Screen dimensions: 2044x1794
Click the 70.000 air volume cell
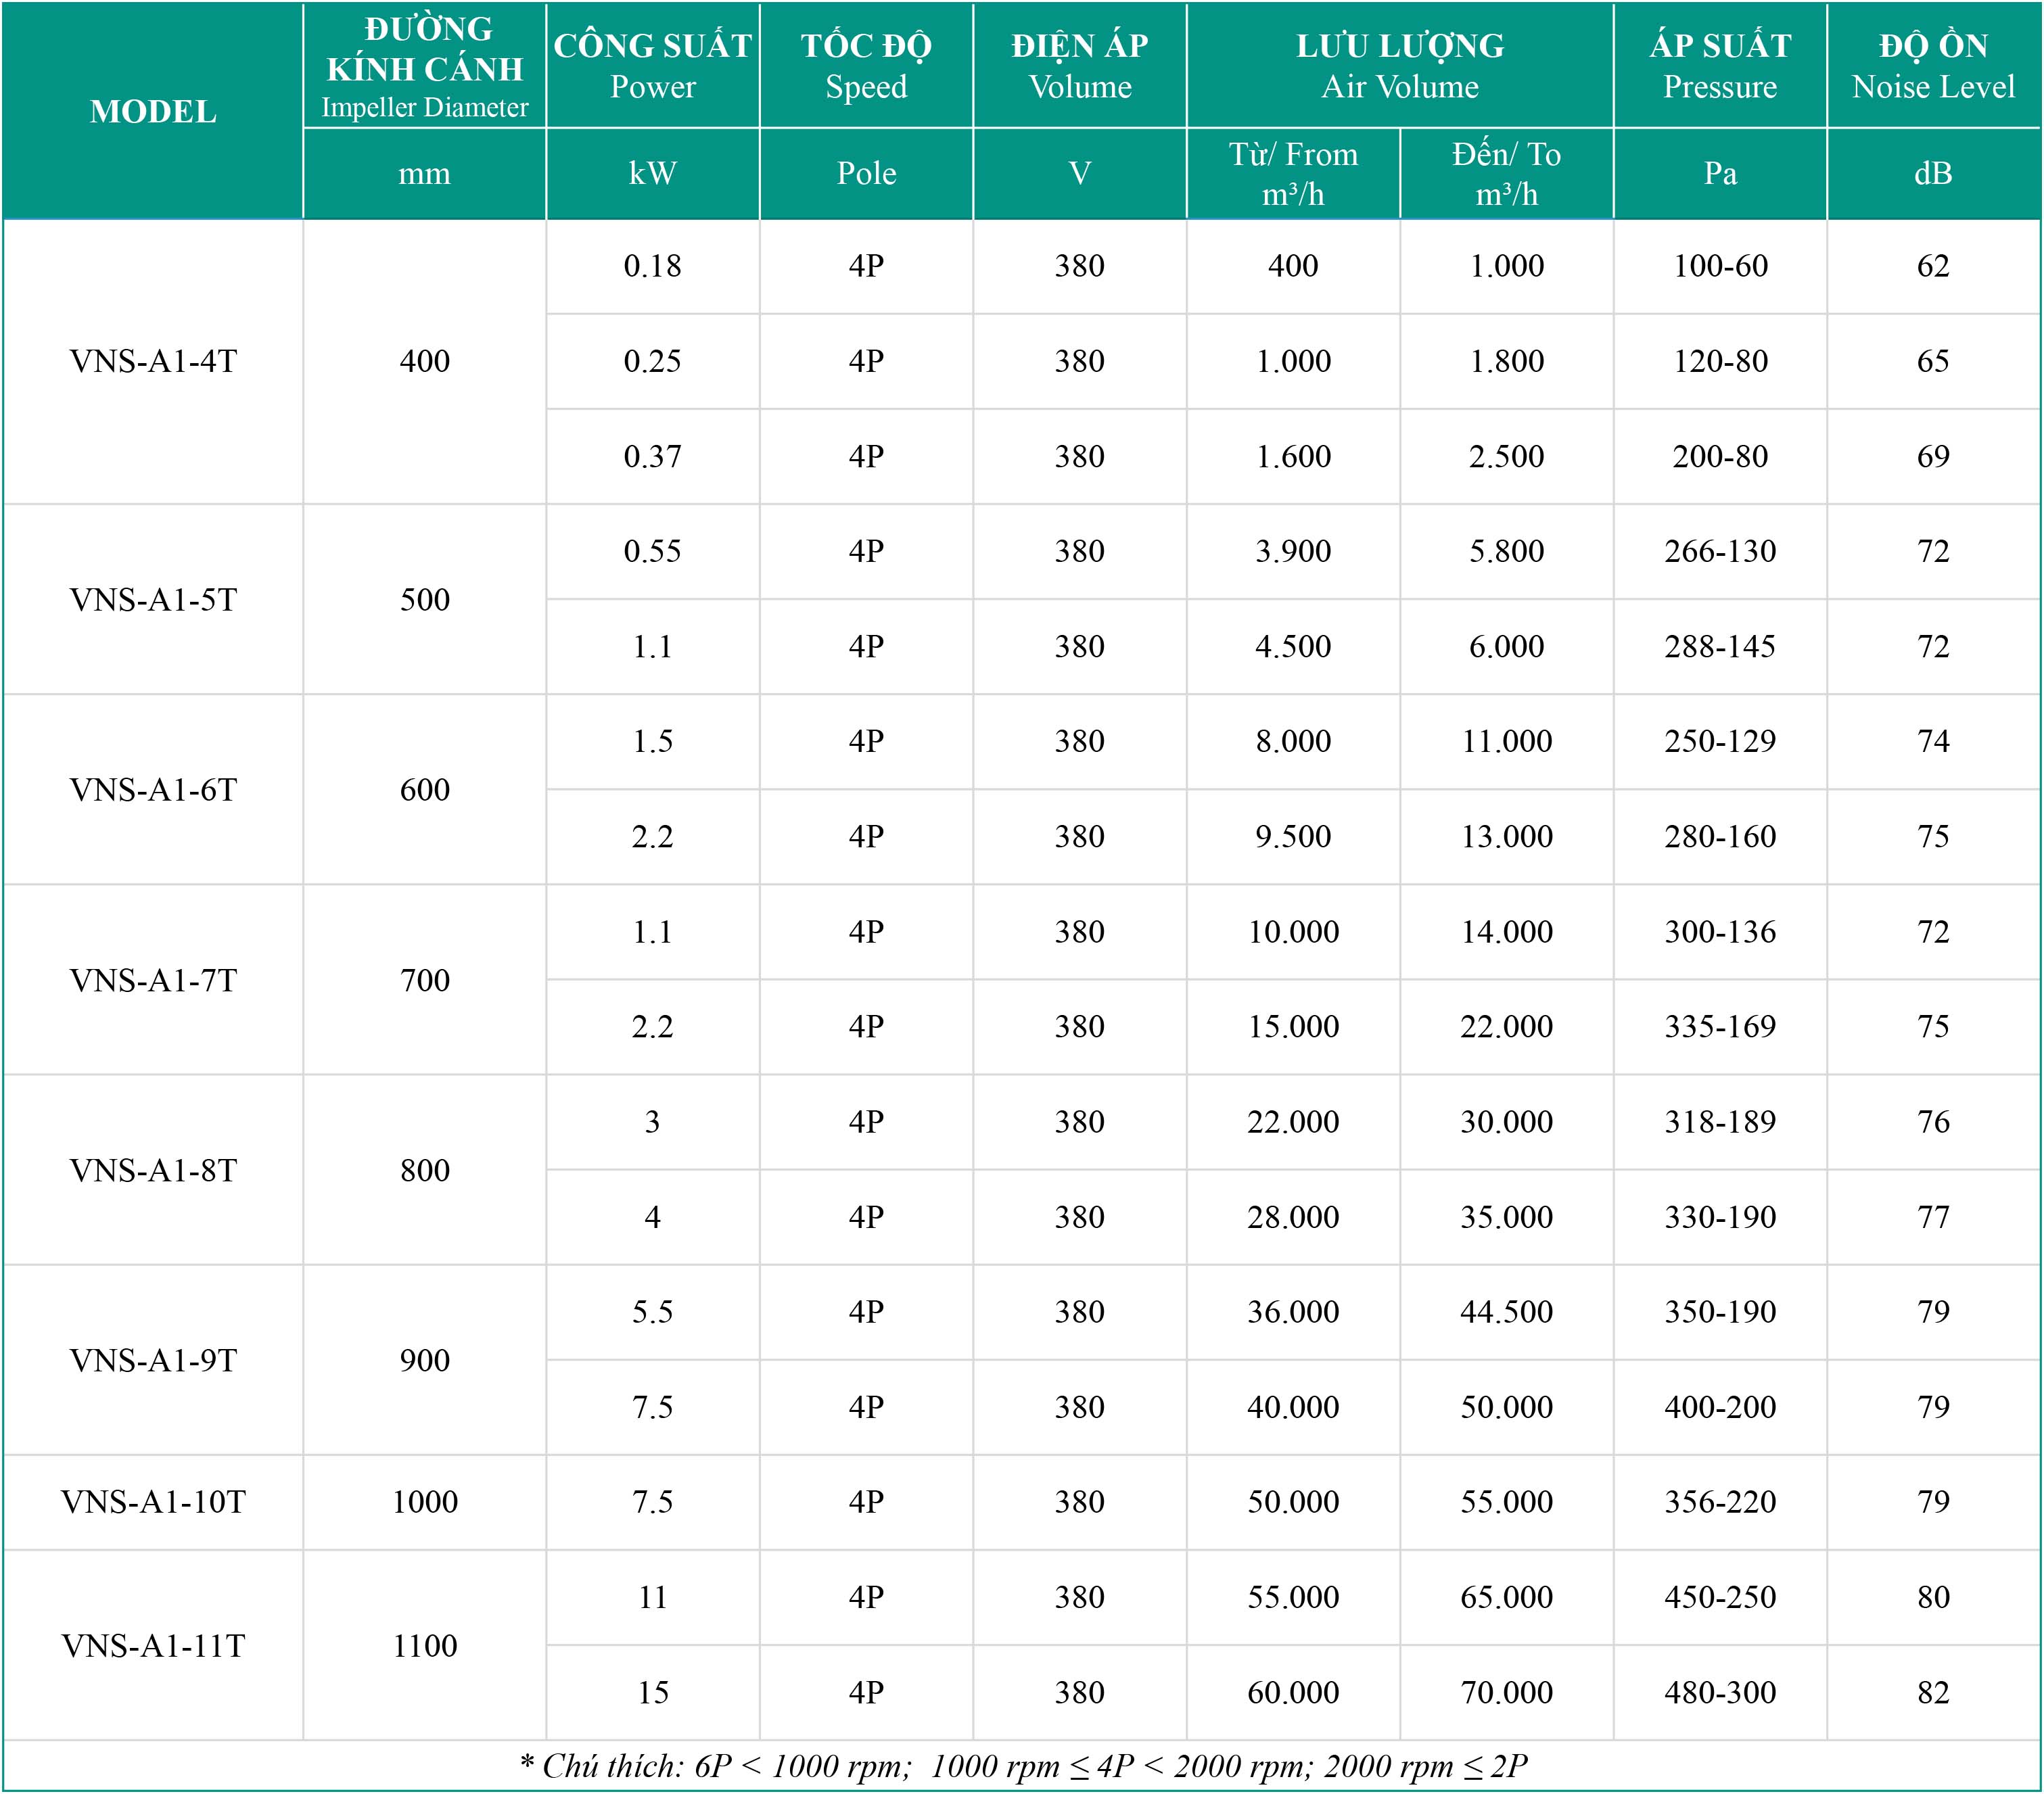(x=1506, y=1692)
